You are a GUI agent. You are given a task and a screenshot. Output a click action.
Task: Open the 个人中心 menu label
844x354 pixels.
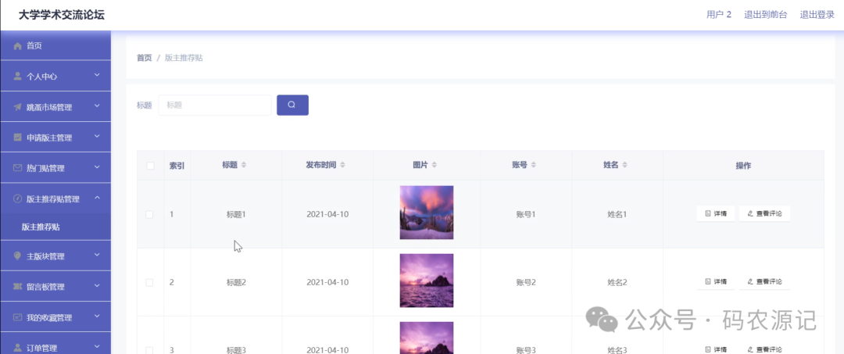coord(41,77)
